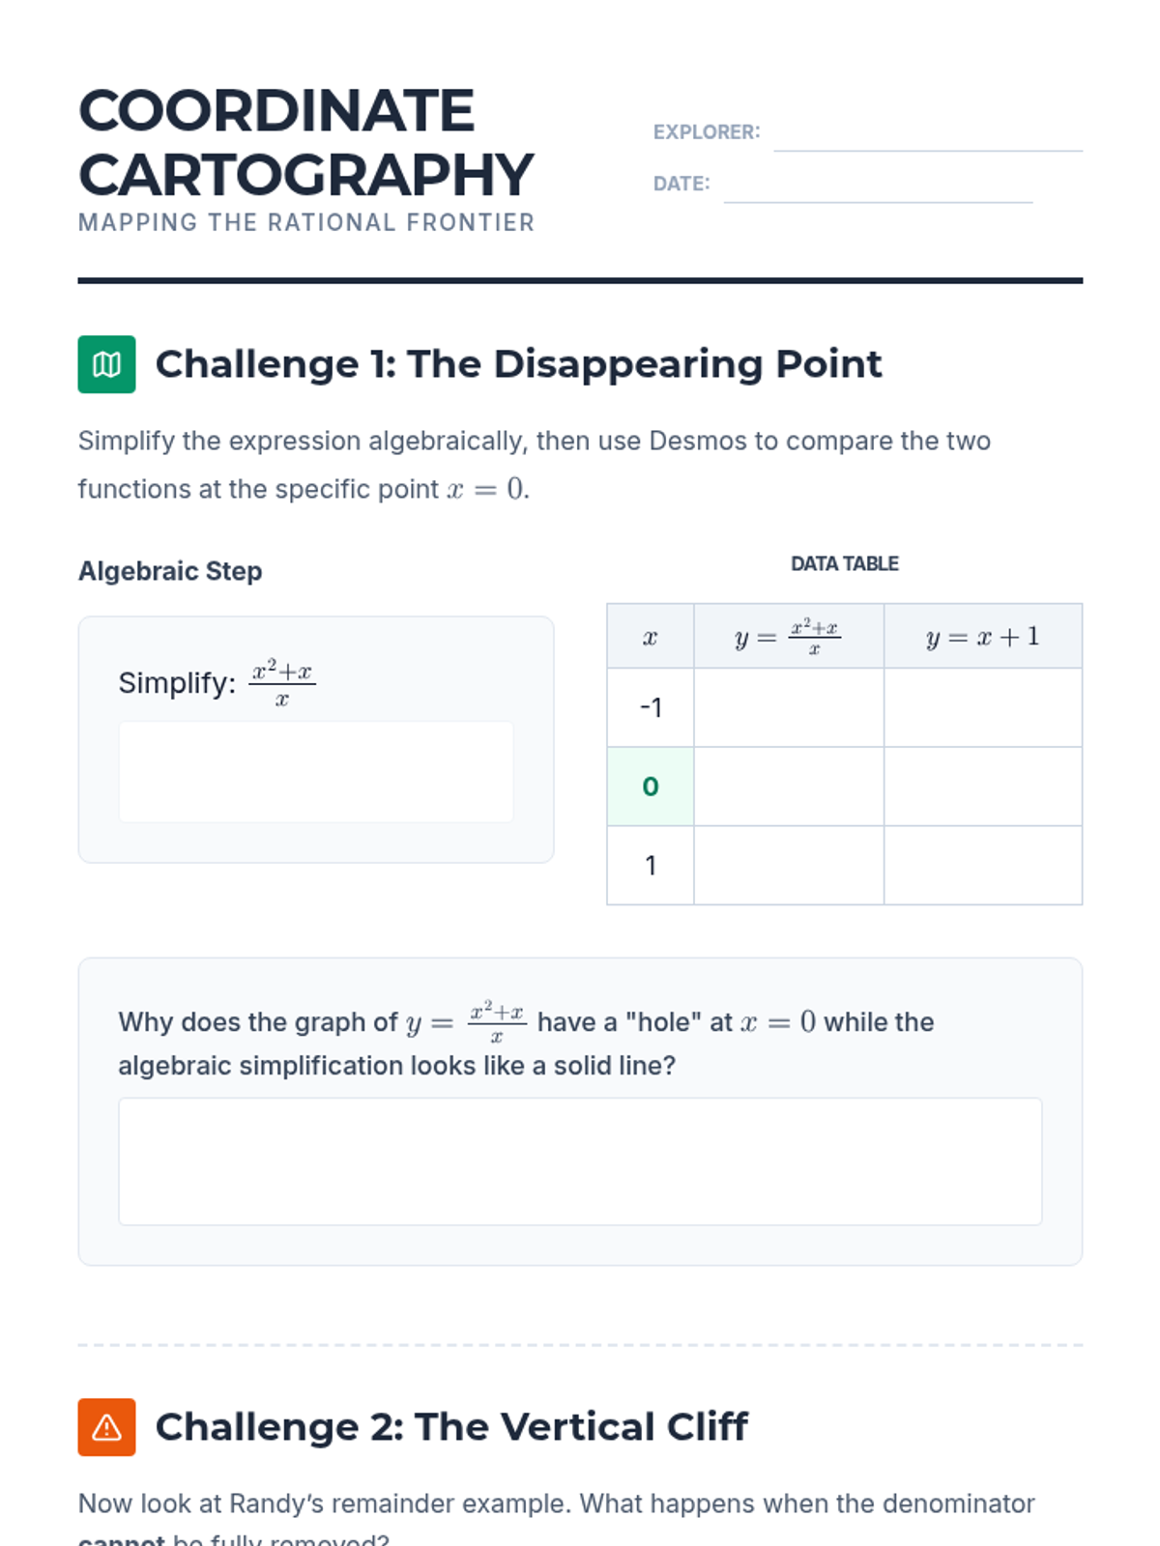Click the Simplify answer box
Image resolution: width=1160 pixels, height=1546 pixels.
[x=315, y=772]
